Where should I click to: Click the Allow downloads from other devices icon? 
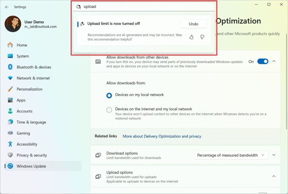click(x=98, y=61)
